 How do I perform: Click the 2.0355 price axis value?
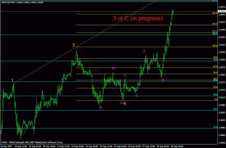(222, 37)
